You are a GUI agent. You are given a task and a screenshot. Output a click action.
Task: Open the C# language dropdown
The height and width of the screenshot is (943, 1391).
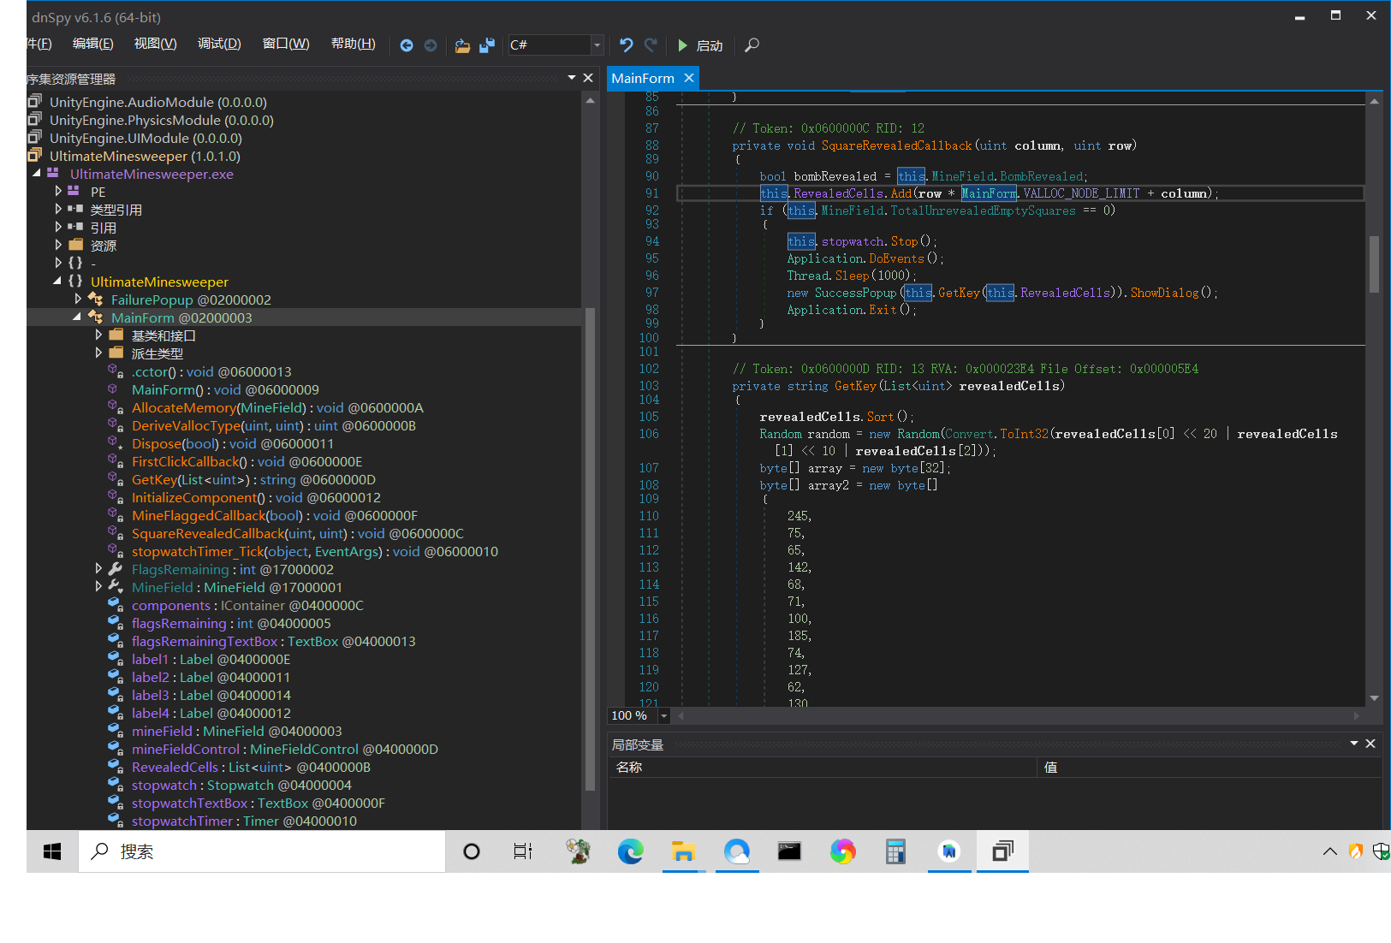(597, 45)
